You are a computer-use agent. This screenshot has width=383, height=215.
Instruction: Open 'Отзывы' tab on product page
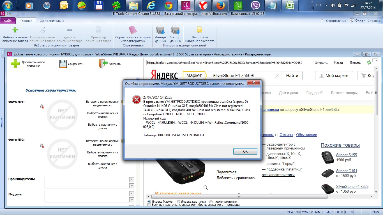[286, 135]
